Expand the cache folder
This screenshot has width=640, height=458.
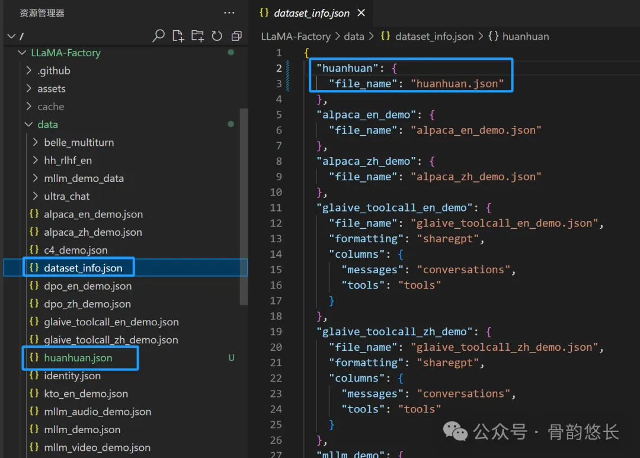29,107
